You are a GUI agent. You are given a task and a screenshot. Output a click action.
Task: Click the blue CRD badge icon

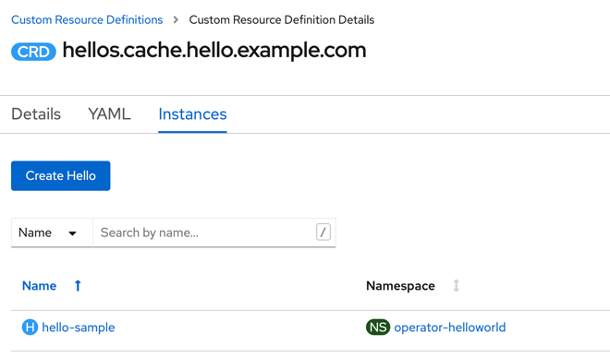[33, 52]
